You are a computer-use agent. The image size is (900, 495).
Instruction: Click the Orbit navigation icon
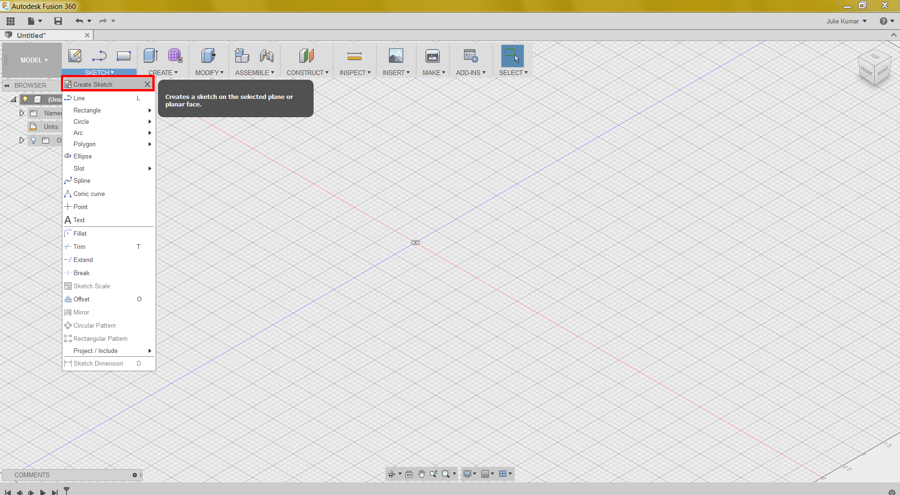(391, 474)
